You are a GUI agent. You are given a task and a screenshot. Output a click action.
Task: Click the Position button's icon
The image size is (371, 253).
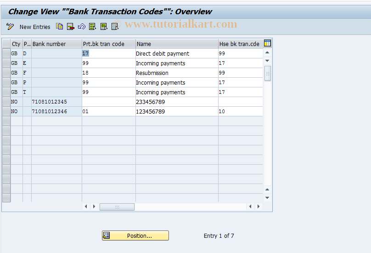click(x=106, y=236)
